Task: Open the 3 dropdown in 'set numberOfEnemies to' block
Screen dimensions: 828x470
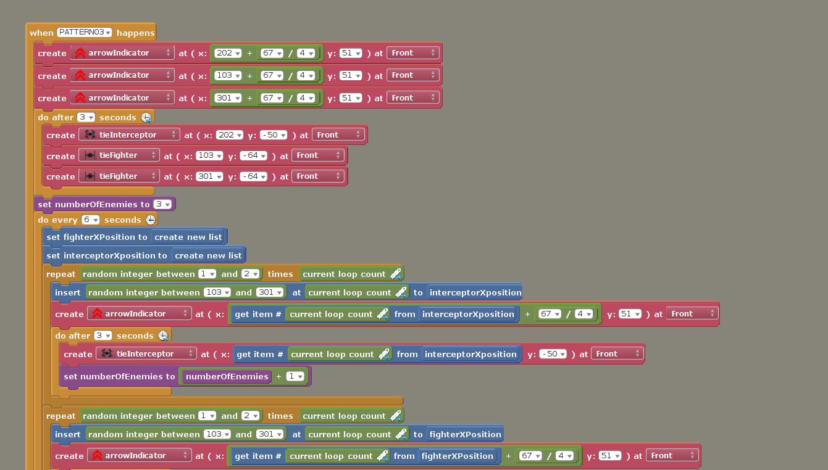Action: pos(162,204)
